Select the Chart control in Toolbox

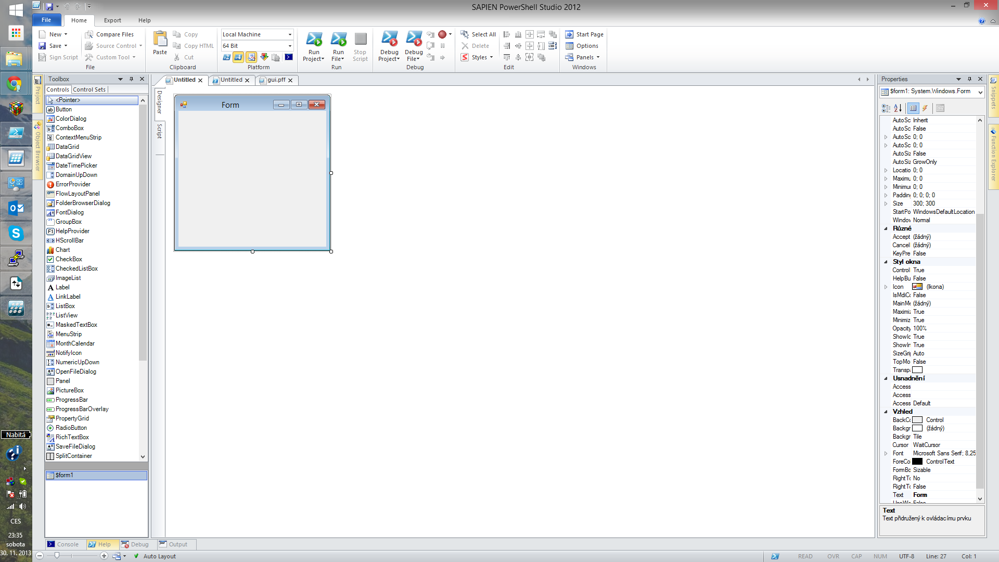[92, 250]
